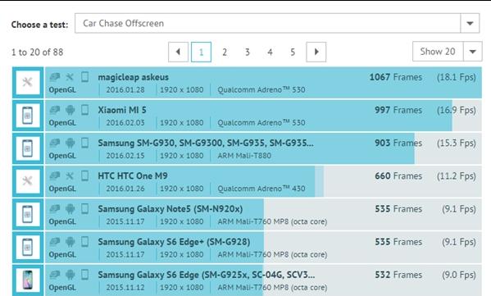Click the phone form-factor icon in SM-G925x row
Viewport: 491px width, 296px height.
pyautogui.click(x=84, y=274)
